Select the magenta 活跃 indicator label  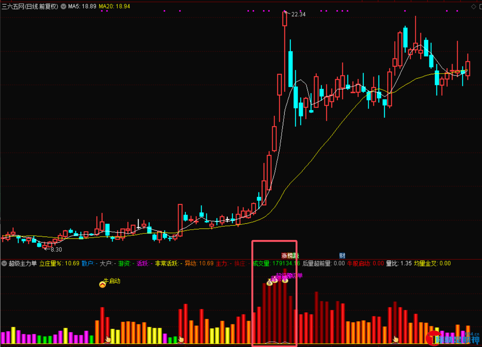145,263
